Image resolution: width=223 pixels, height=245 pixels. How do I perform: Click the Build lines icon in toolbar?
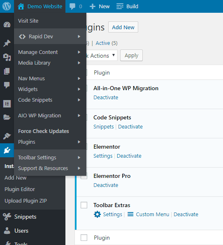pos(120,7)
